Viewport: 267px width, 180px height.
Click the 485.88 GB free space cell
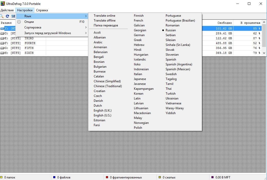point(224,43)
